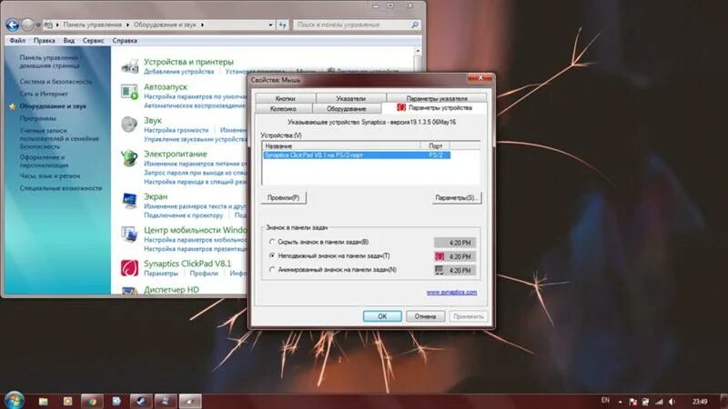Open Steam from the taskbar
The width and height of the screenshot is (728, 409).
[x=141, y=401]
